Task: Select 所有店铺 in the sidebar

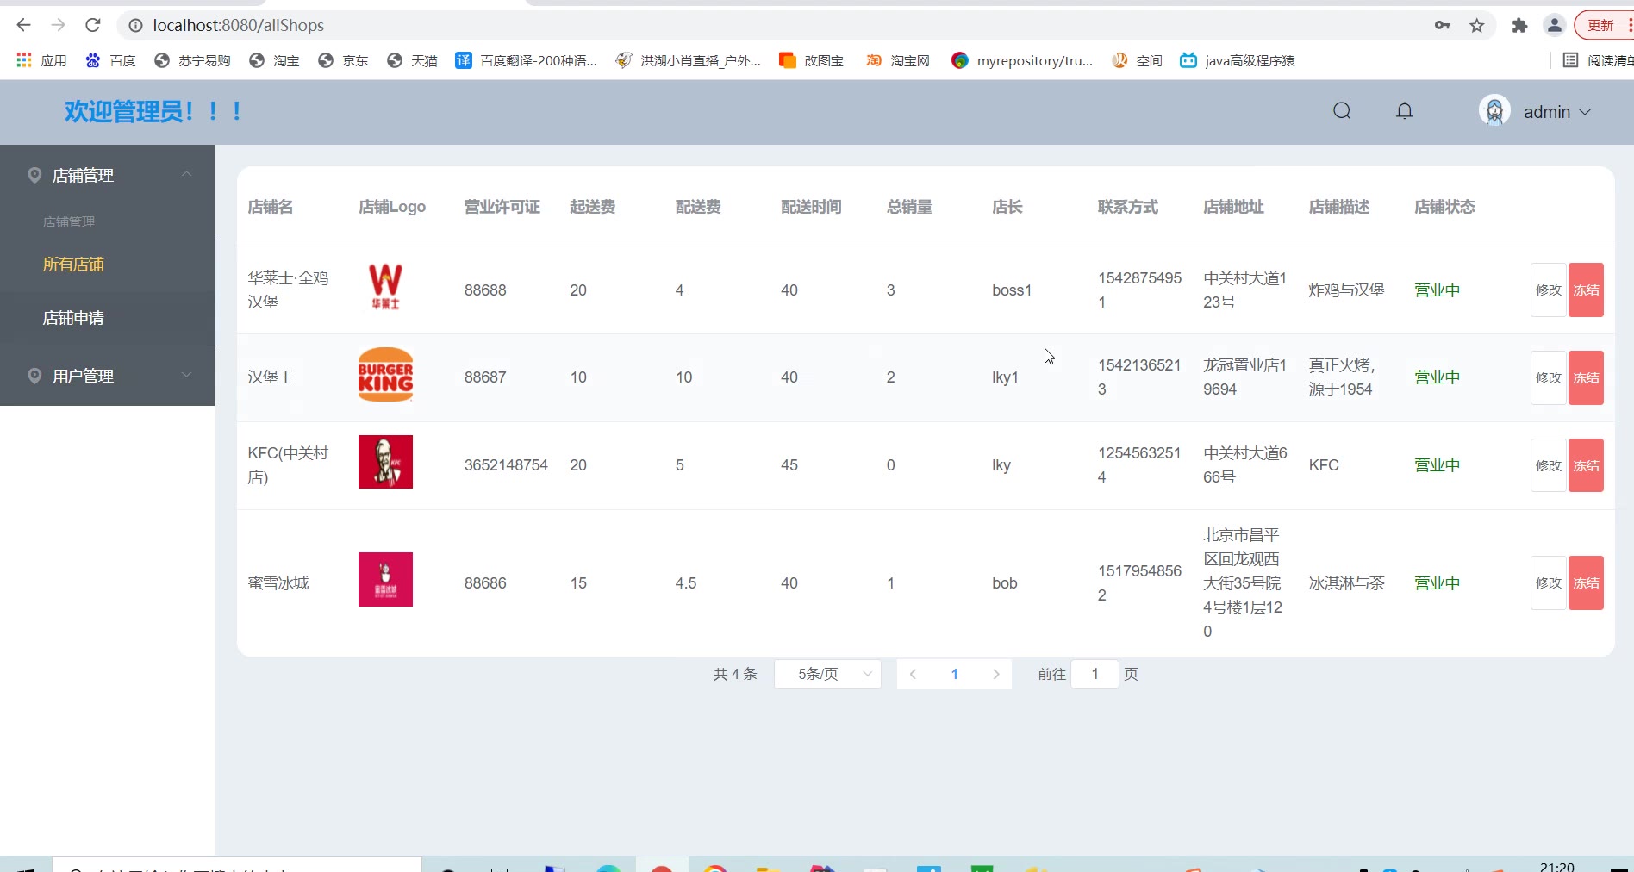Action: pos(73,265)
